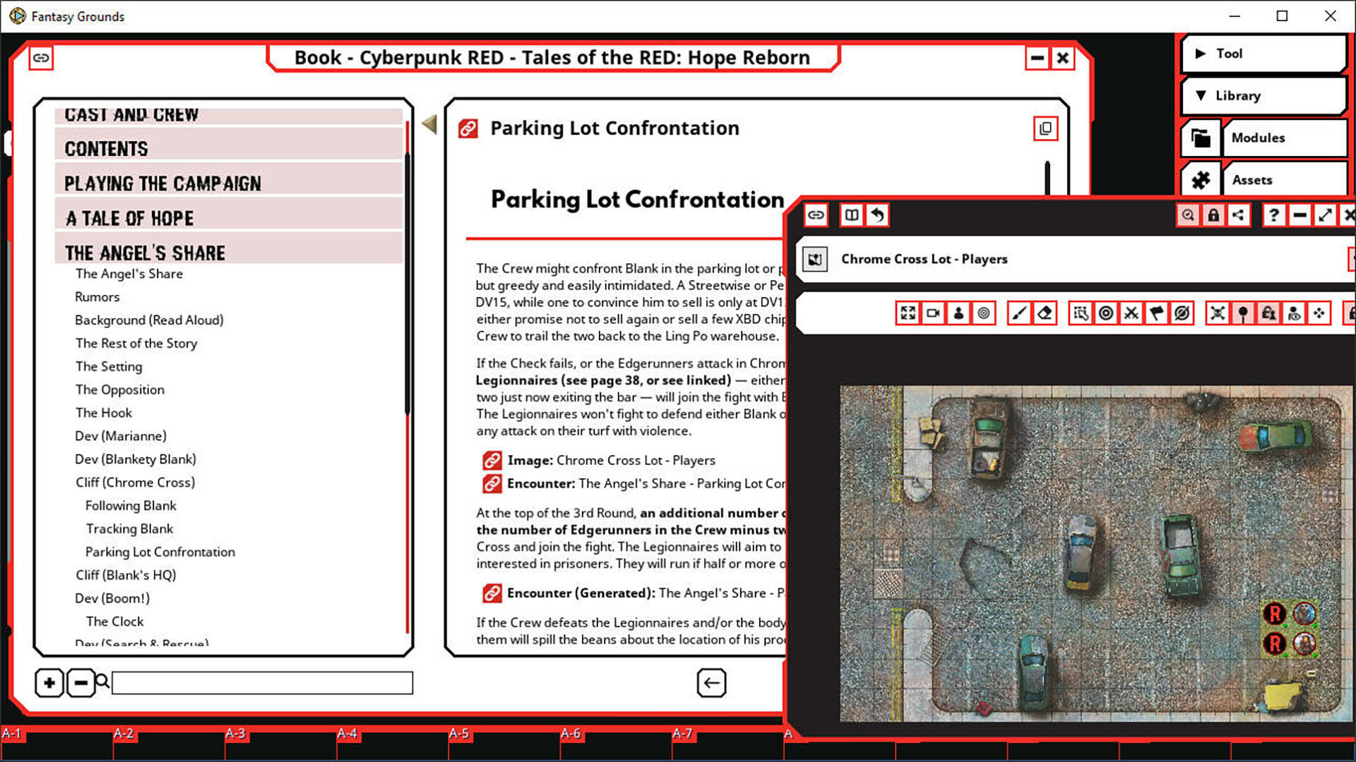Collapse THE ANGEL'S SHARE chapter in the contents list

[144, 251]
